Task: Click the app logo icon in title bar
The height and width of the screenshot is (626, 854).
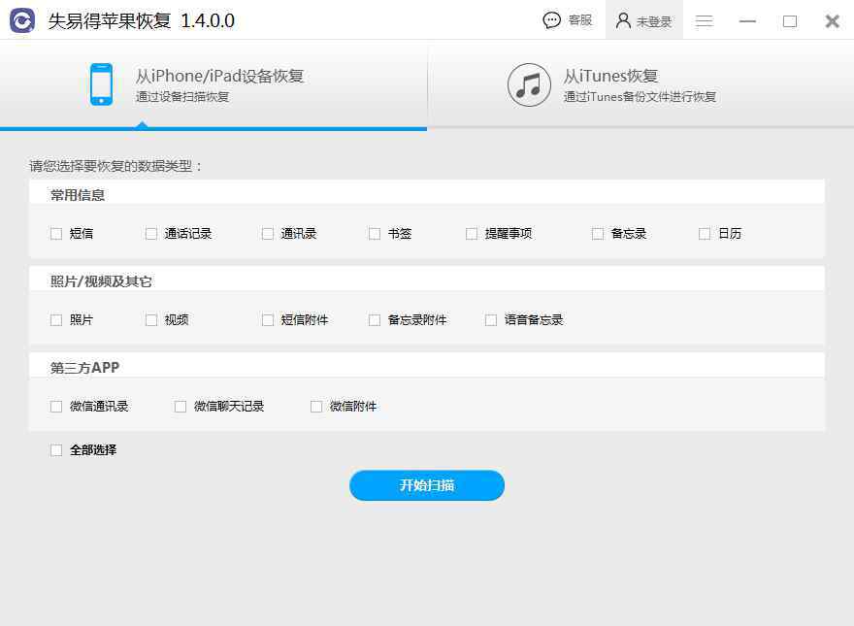Action: point(22,20)
